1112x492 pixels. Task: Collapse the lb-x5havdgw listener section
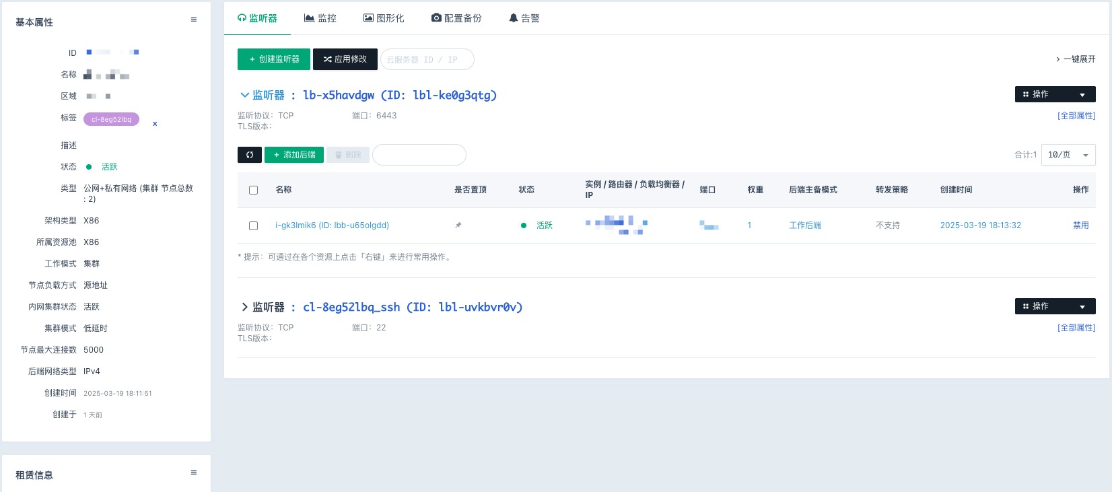pos(244,96)
